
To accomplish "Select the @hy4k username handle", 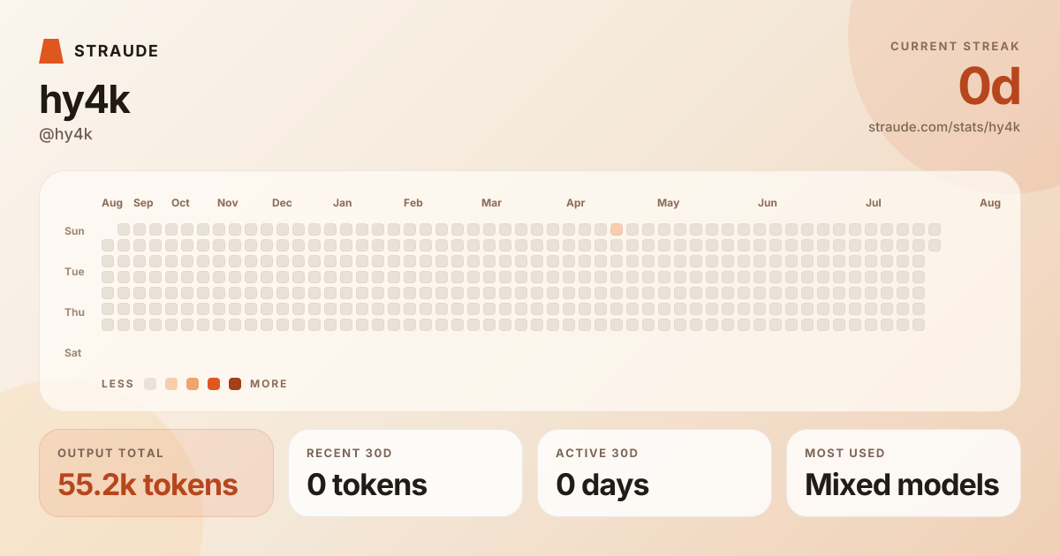I will pos(65,134).
